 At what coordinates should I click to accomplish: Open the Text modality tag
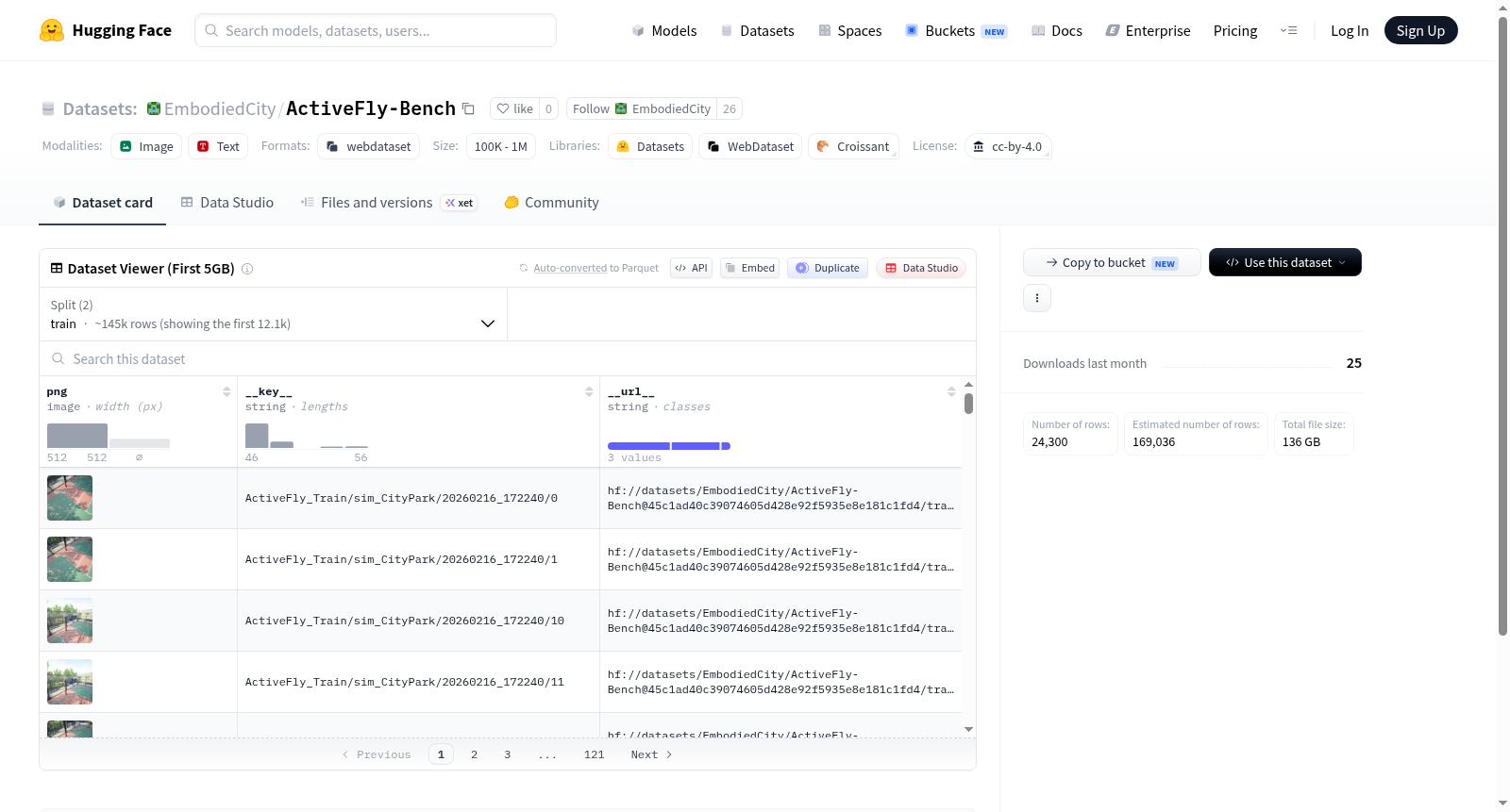[218, 146]
